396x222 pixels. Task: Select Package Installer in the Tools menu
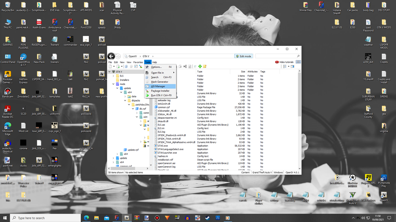(x=160, y=91)
